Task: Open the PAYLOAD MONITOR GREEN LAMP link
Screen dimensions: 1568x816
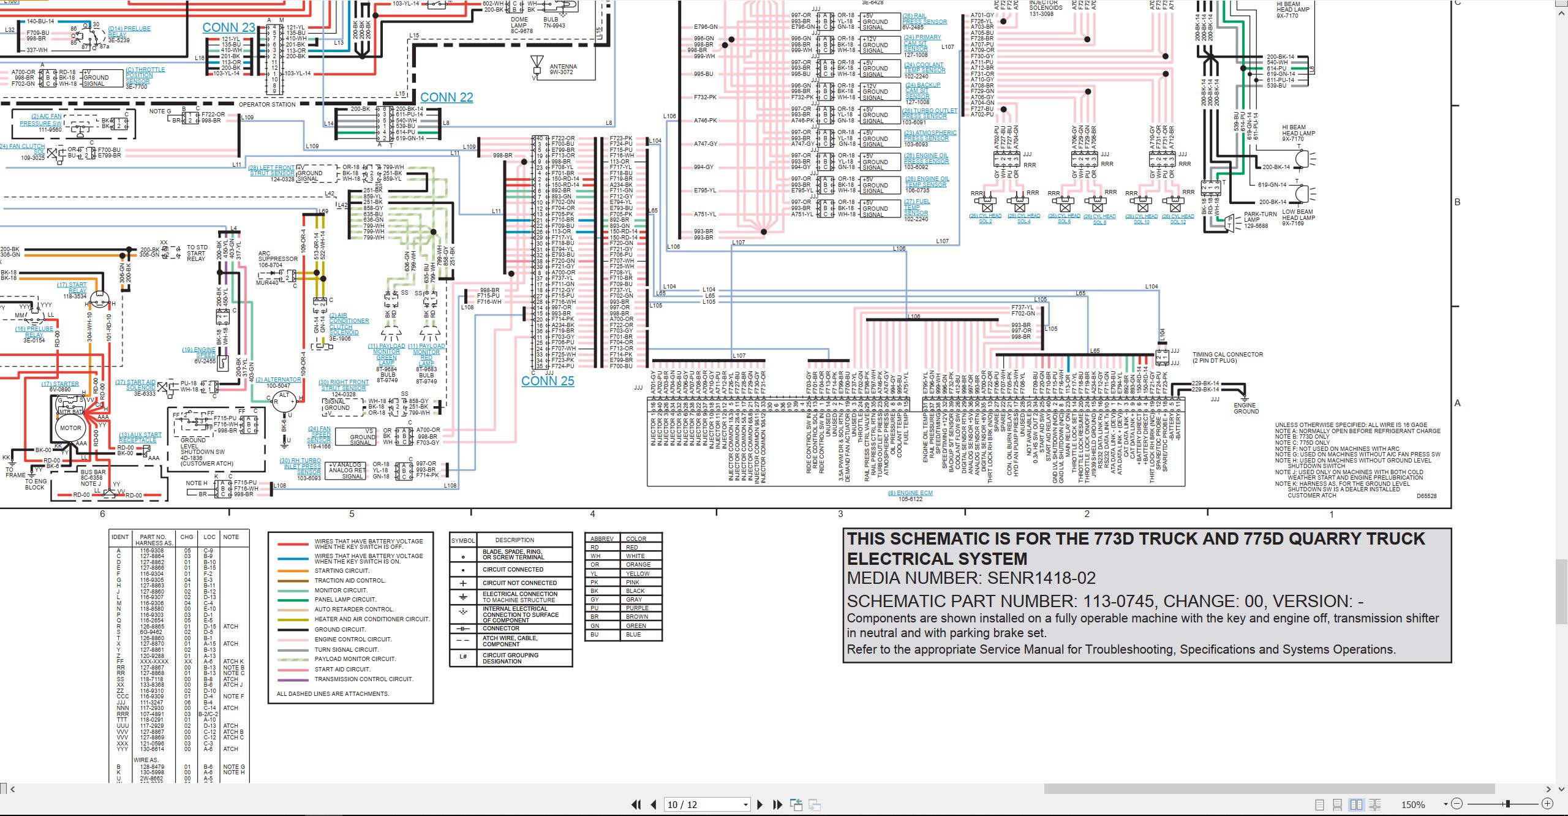Action: pyautogui.click(x=386, y=355)
